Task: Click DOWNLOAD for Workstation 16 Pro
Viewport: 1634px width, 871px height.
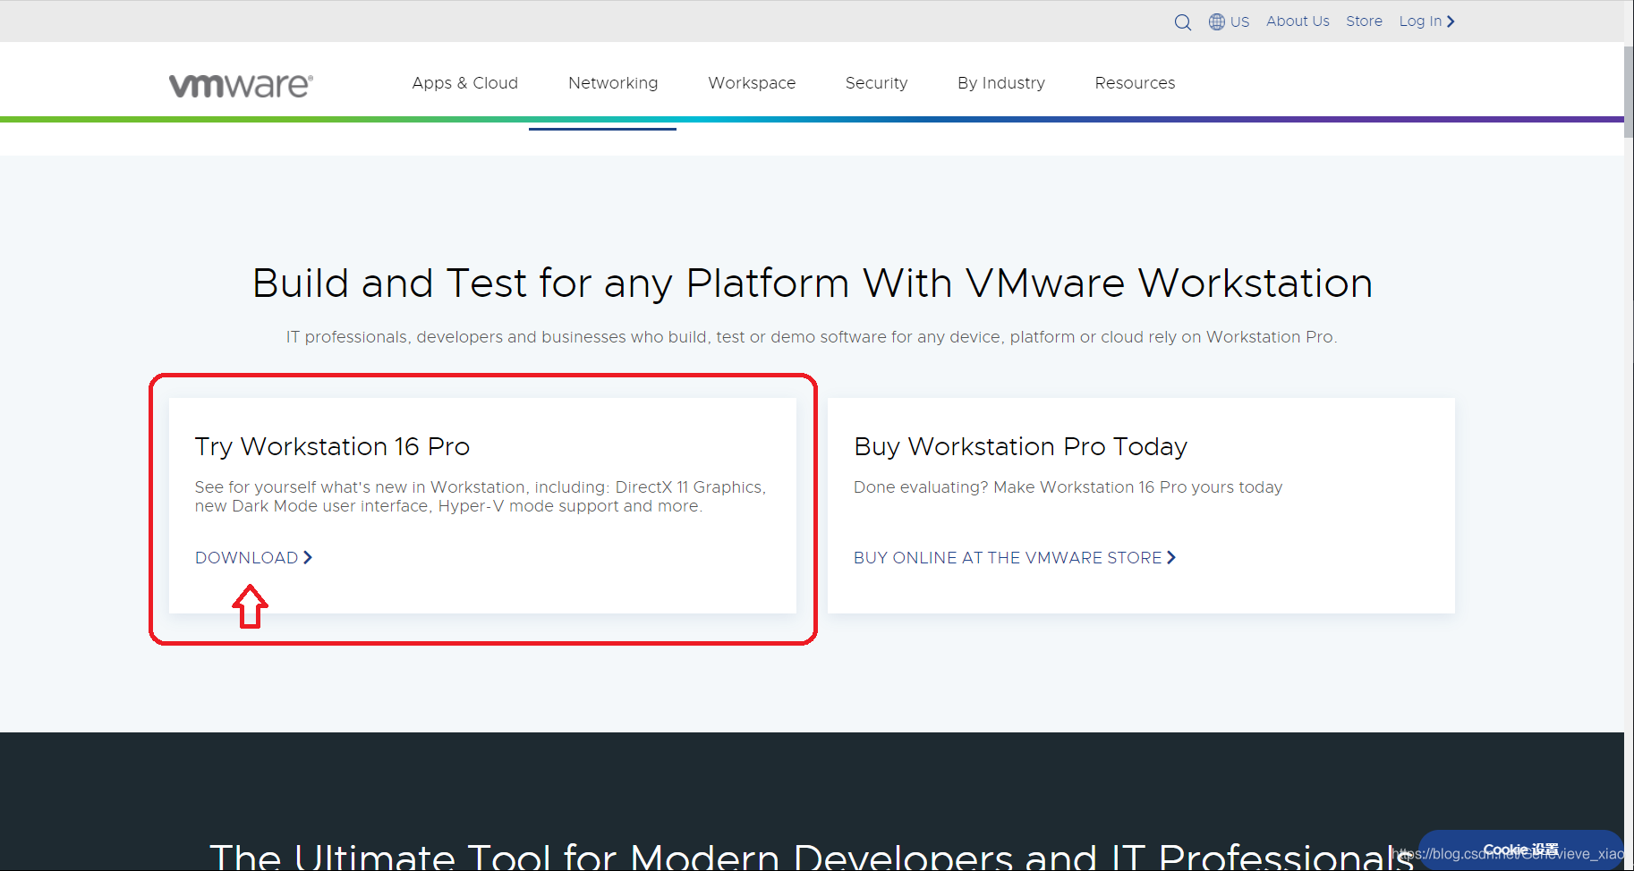Action: (x=254, y=558)
